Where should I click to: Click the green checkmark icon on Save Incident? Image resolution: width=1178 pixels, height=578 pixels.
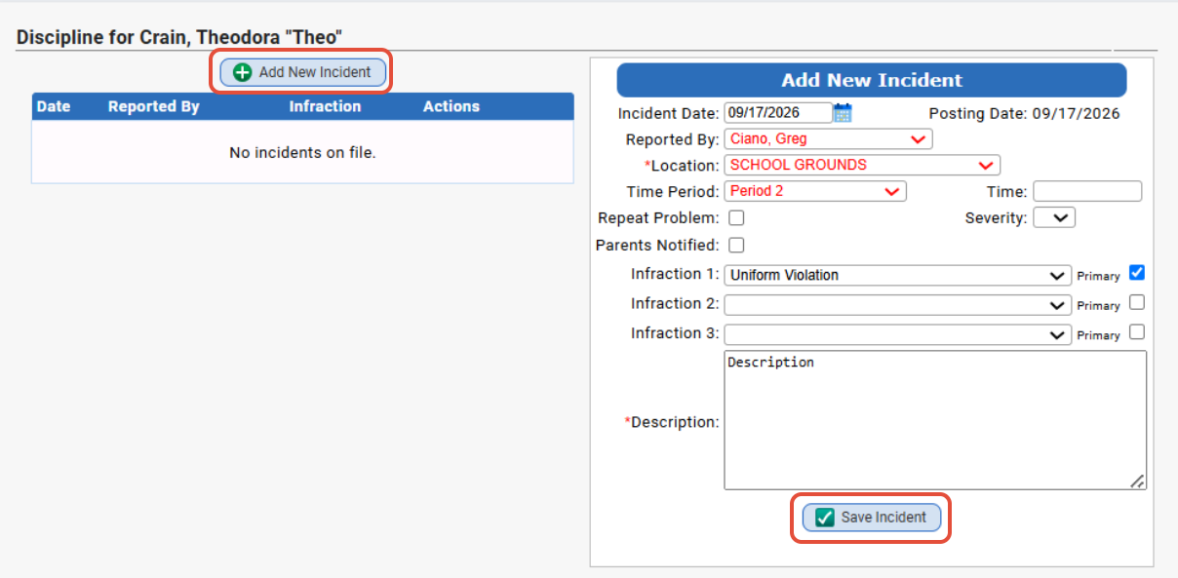pos(825,518)
